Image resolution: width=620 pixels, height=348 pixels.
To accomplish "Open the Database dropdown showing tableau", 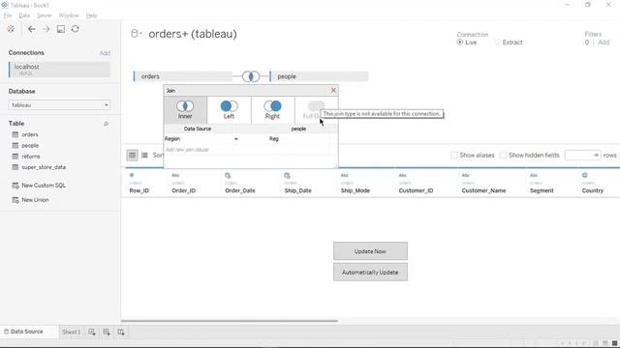I will (59, 105).
